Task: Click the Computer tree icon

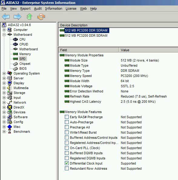Action: [9, 30]
